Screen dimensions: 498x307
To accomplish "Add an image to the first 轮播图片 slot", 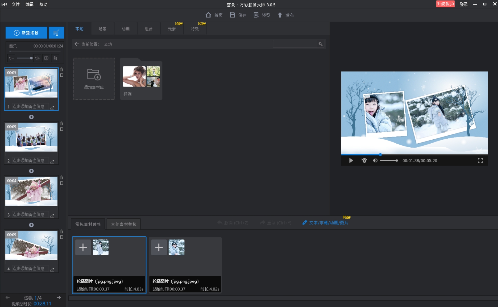I will tap(83, 247).
